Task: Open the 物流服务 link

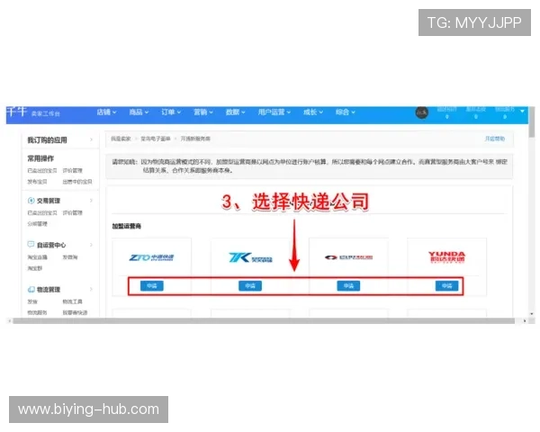Action: [37, 313]
